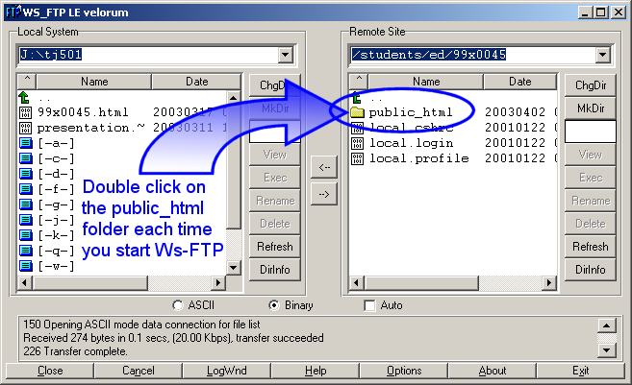Screen dimensions: 632x385
Task: Select the [-d-] drive icon
Action: (26, 174)
